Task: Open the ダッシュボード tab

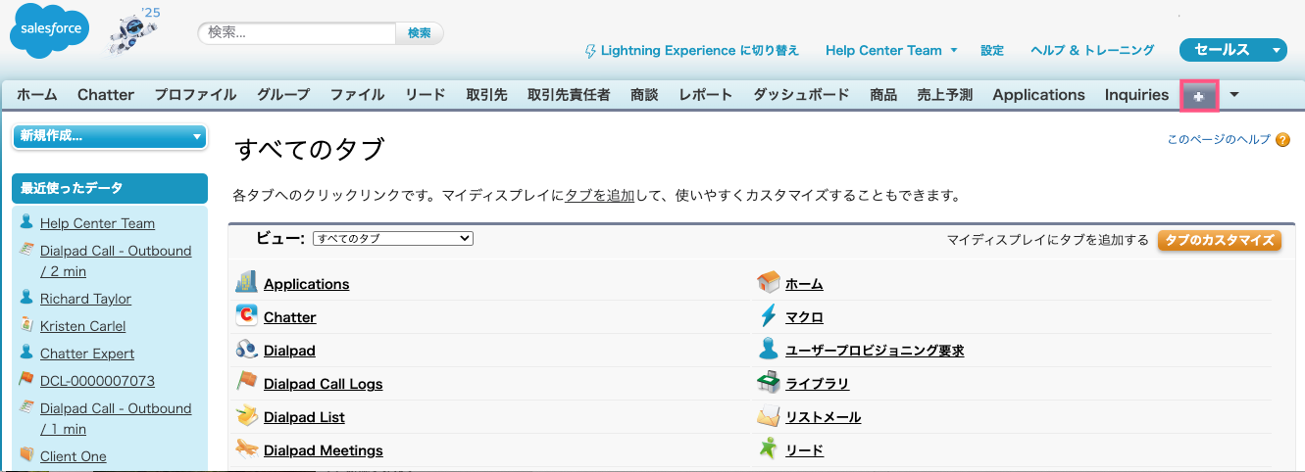Action: pyautogui.click(x=801, y=95)
